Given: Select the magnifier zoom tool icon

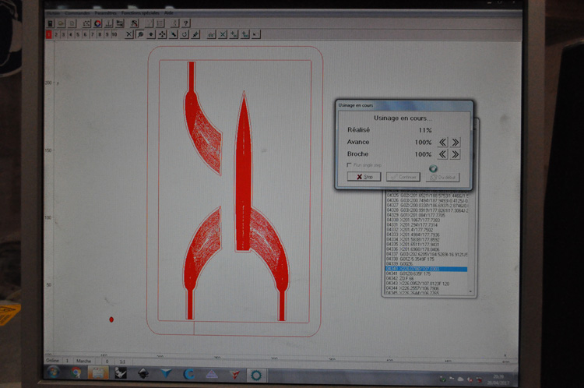Looking at the screenshot, I should [140, 34].
